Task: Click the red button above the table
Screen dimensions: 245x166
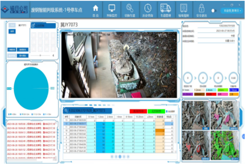Action: (137, 111)
